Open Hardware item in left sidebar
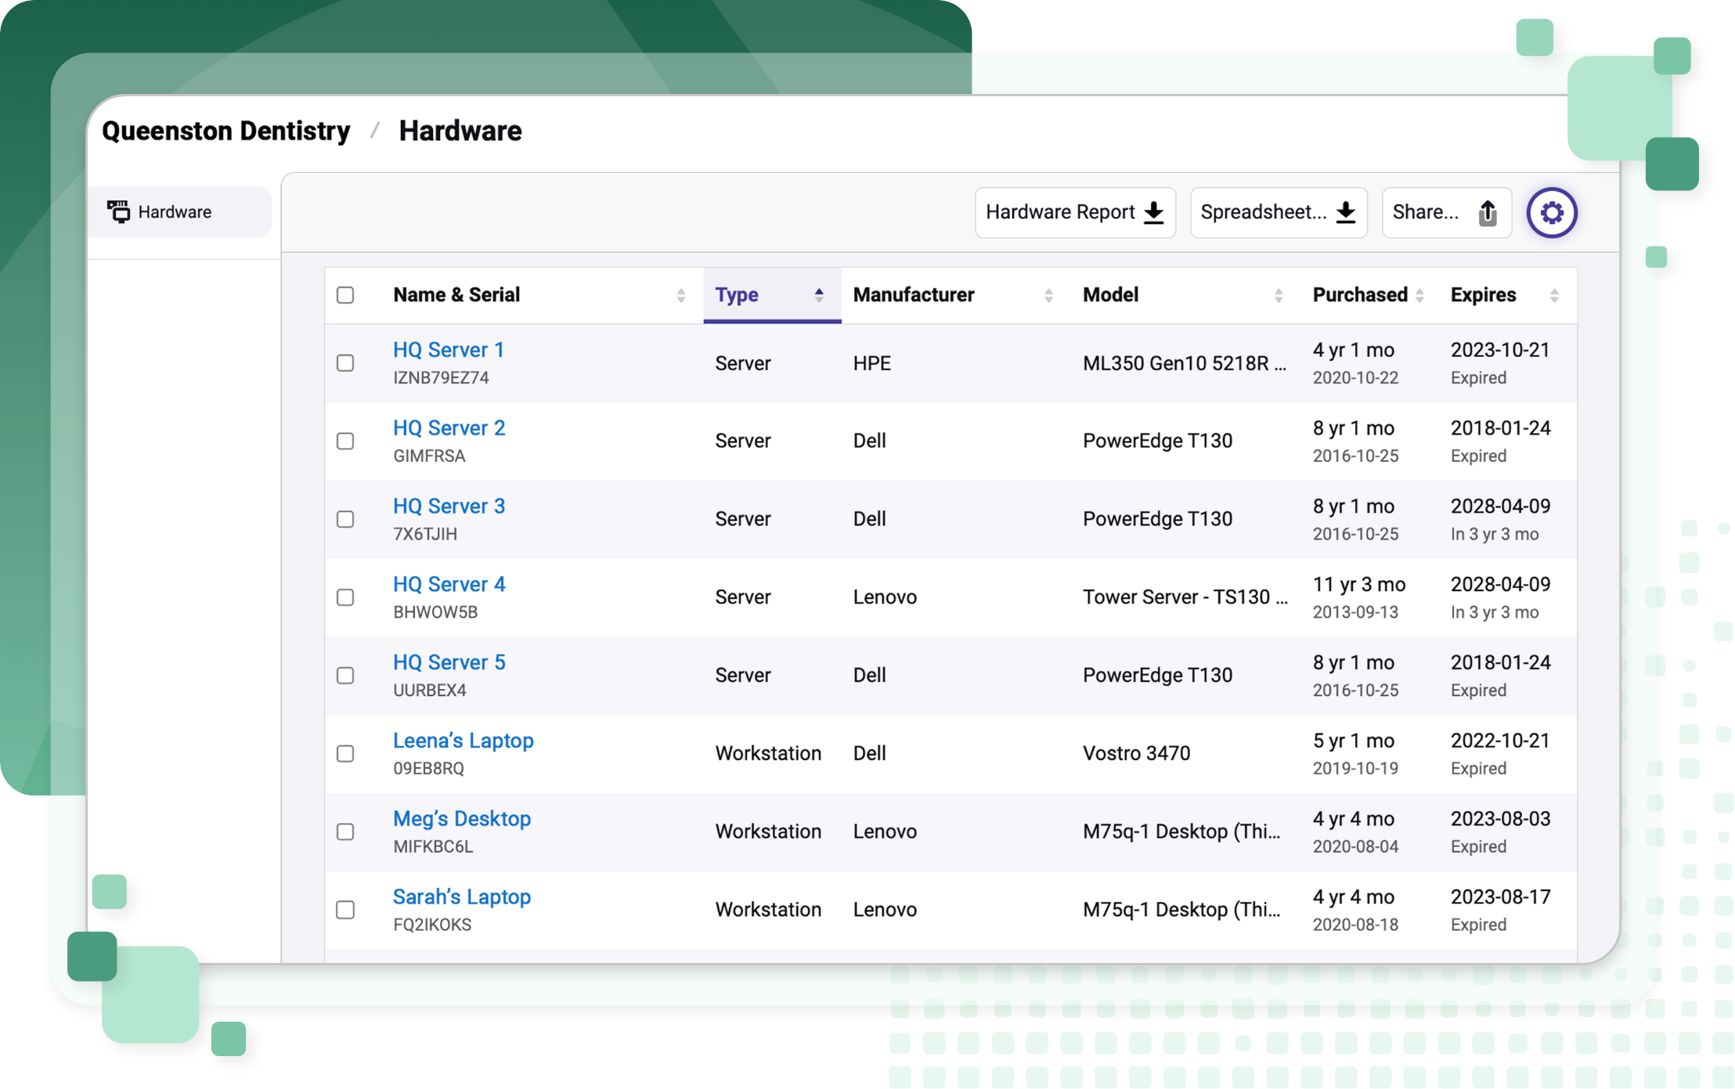 (x=175, y=211)
